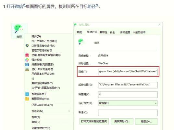This screenshot has width=174, height=130.
Task: Click the WeChat 目标位置 value text
Action: click(103, 63)
